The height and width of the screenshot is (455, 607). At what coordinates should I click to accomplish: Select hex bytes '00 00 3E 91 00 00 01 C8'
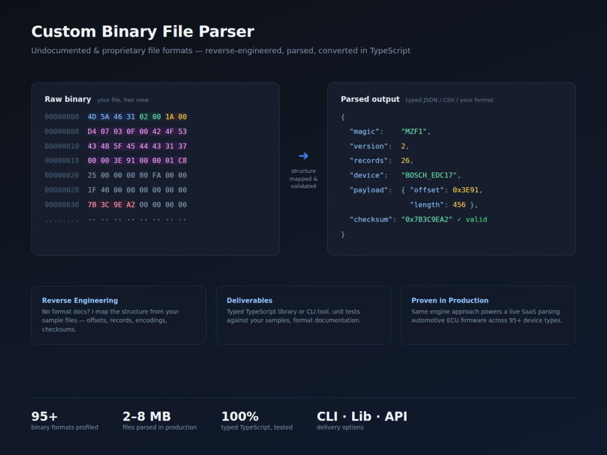[137, 161]
